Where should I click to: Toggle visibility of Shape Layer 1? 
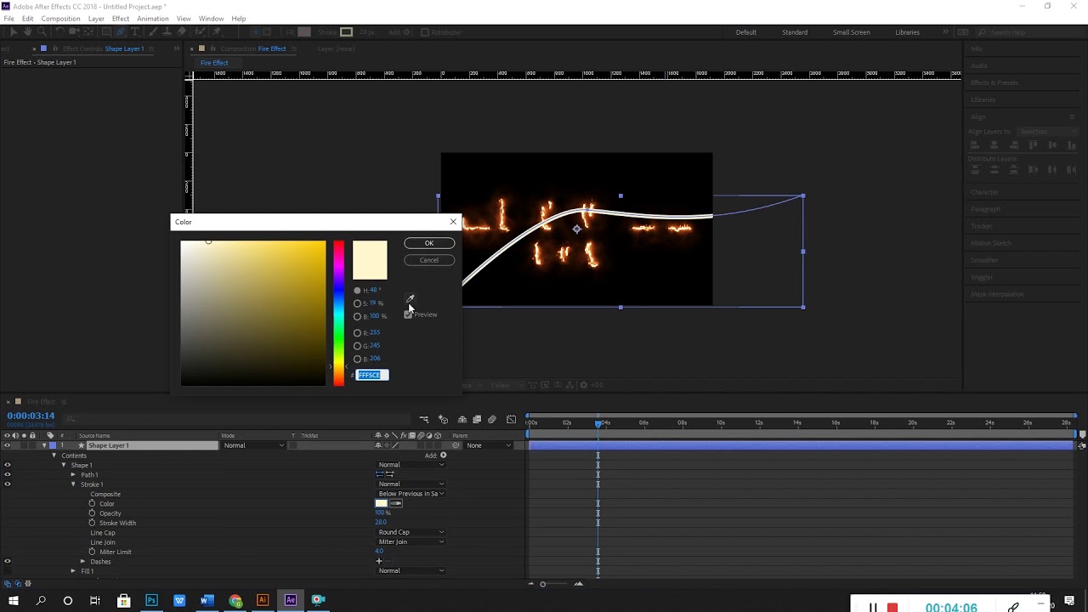(8, 445)
